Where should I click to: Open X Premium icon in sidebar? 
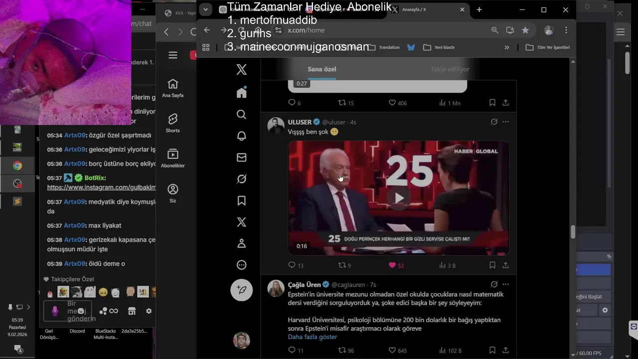tap(242, 222)
